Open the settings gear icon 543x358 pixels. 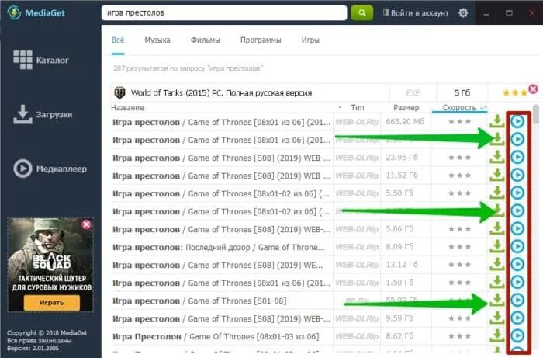(x=463, y=13)
